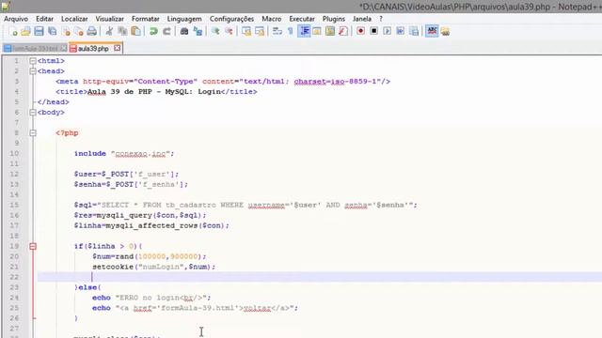Screen dimensions: 602x338
Task: Open the Macro menu
Action: pyautogui.click(x=272, y=19)
